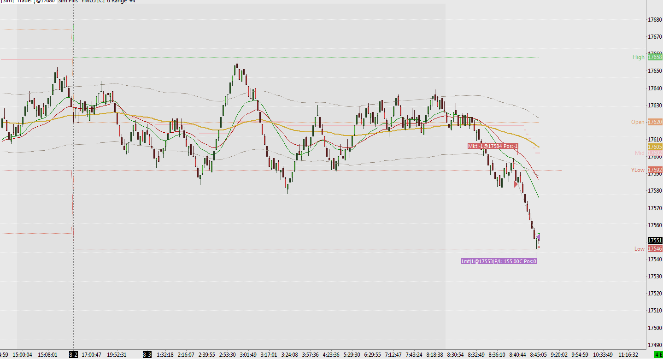Image resolution: width=663 pixels, height=359 pixels.
Task: Click the 17570 price axis label
Action: pyautogui.click(x=655, y=208)
